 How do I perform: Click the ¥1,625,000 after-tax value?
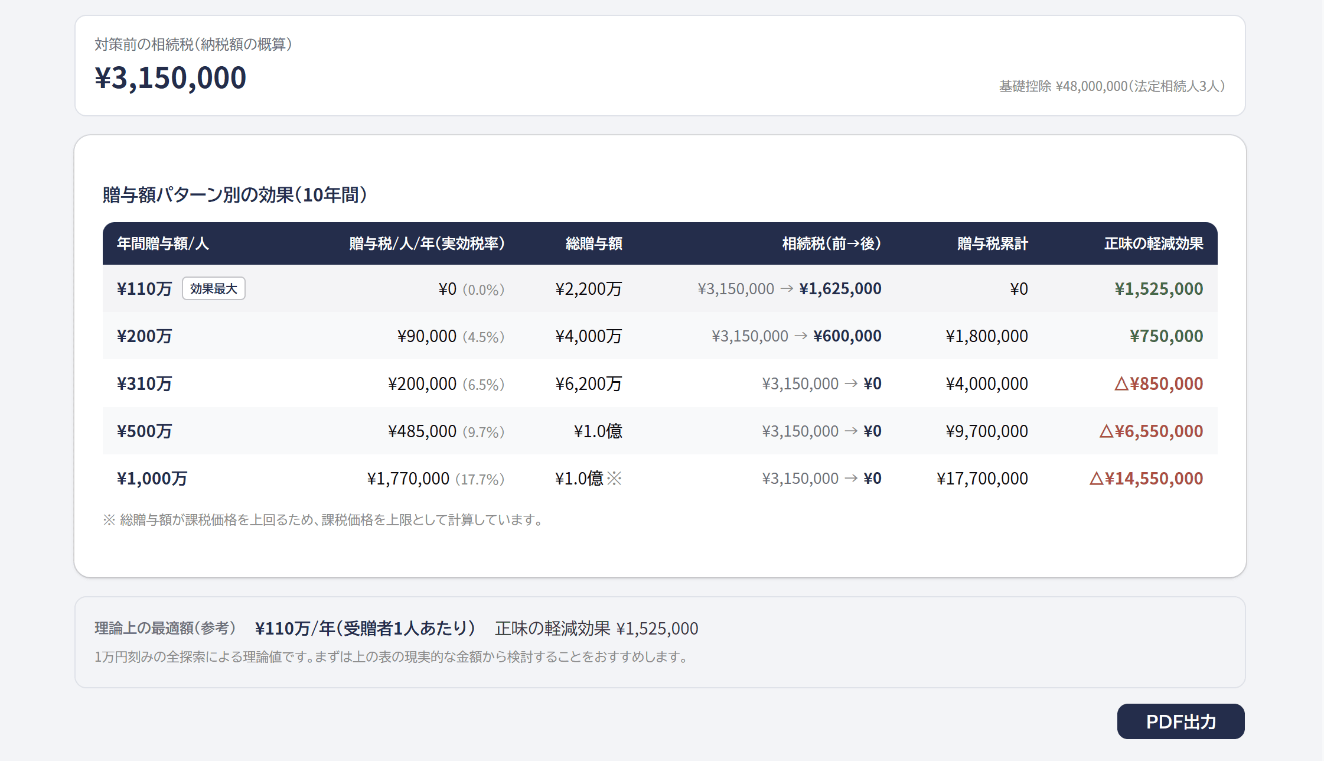click(840, 288)
